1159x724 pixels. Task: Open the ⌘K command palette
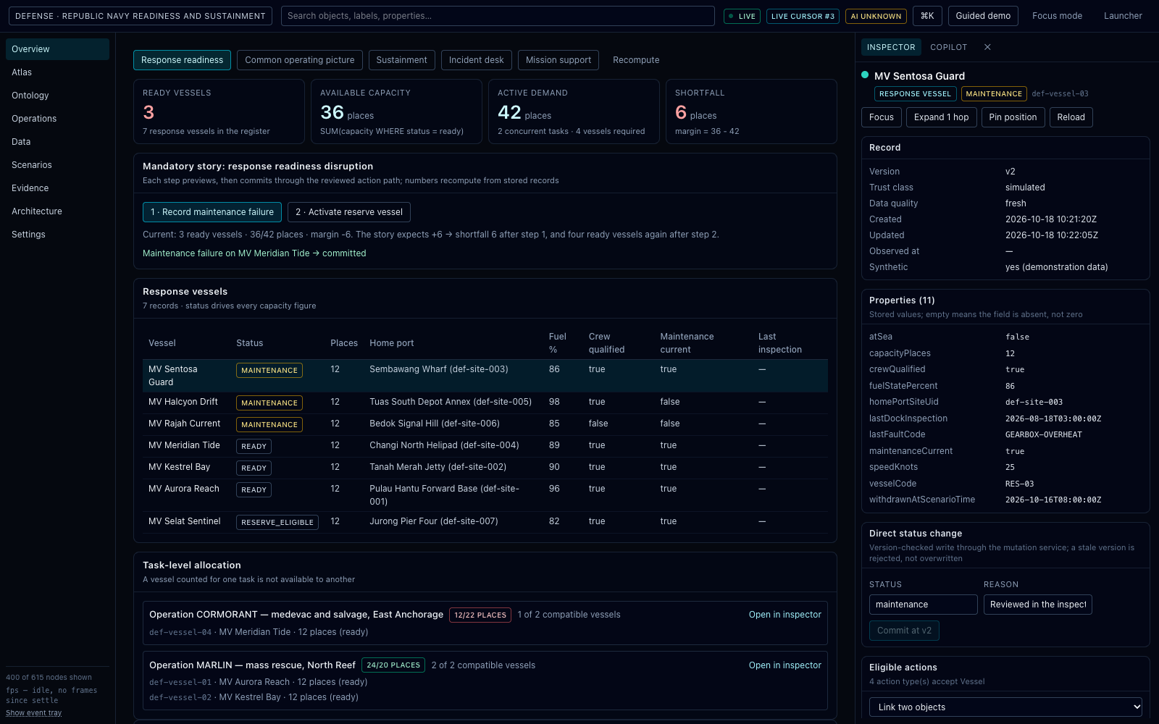point(927,16)
